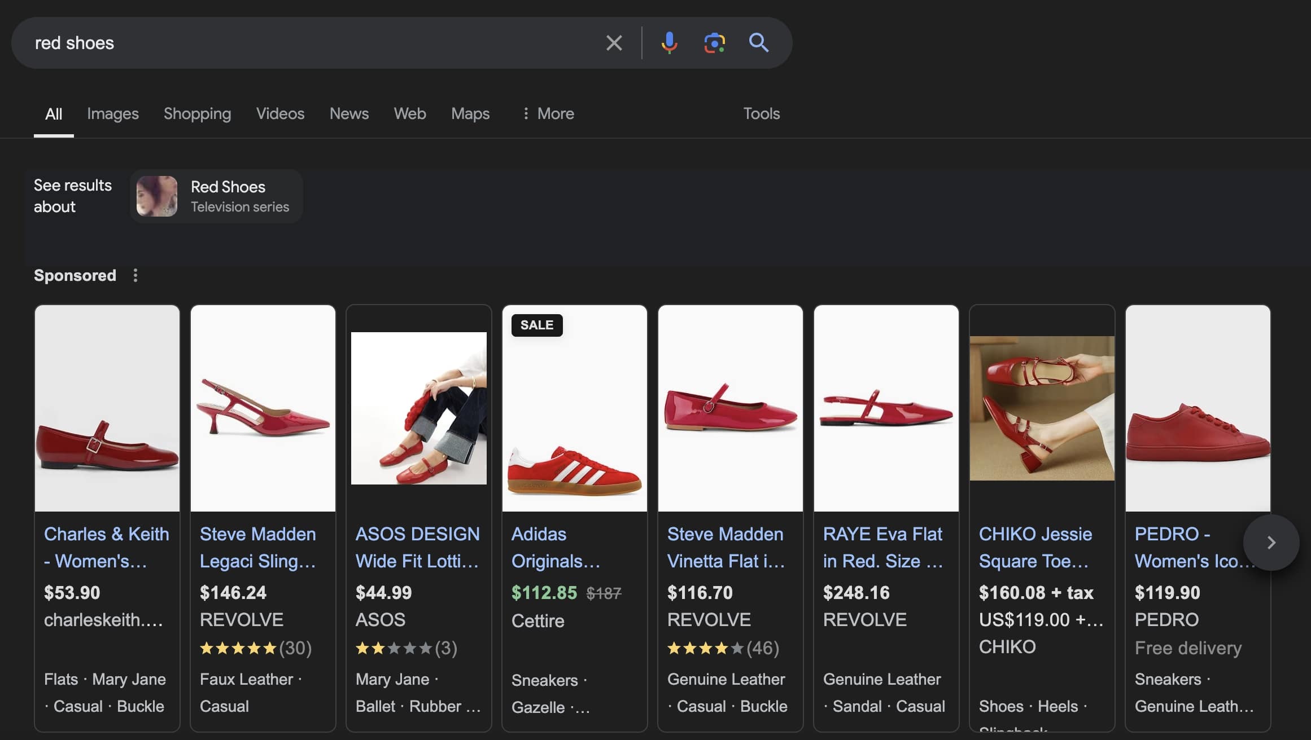Click the Cettire seller name
The width and height of the screenshot is (1311, 740).
coord(538,621)
